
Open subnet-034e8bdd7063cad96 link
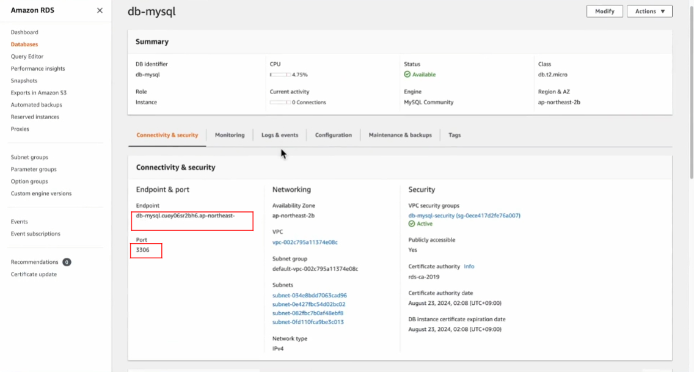point(309,296)
